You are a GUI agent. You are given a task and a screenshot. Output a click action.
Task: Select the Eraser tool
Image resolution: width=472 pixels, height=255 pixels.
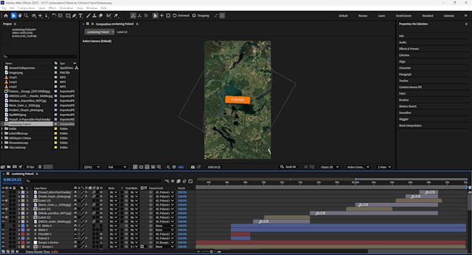101,16
